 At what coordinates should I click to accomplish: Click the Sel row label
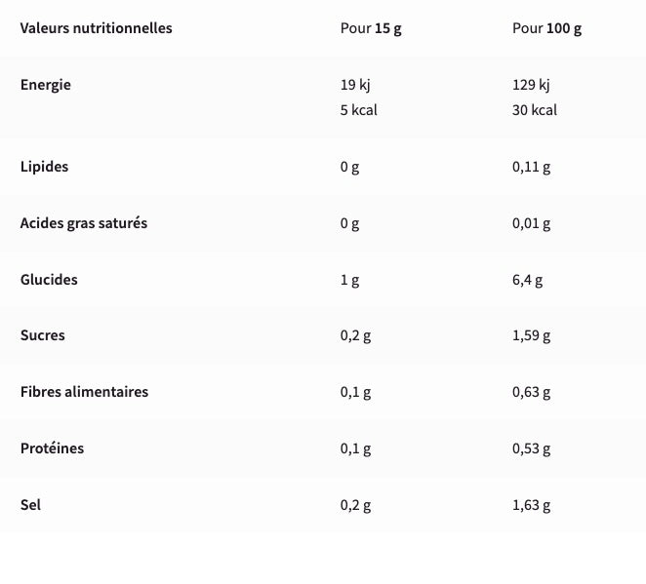click(x=30, y=505)
